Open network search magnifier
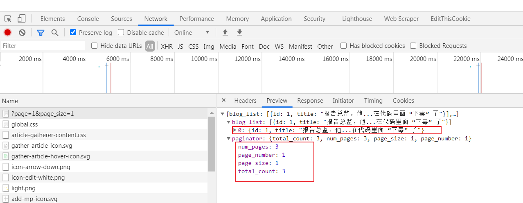 pyautogui.click(x=55, y=32)
